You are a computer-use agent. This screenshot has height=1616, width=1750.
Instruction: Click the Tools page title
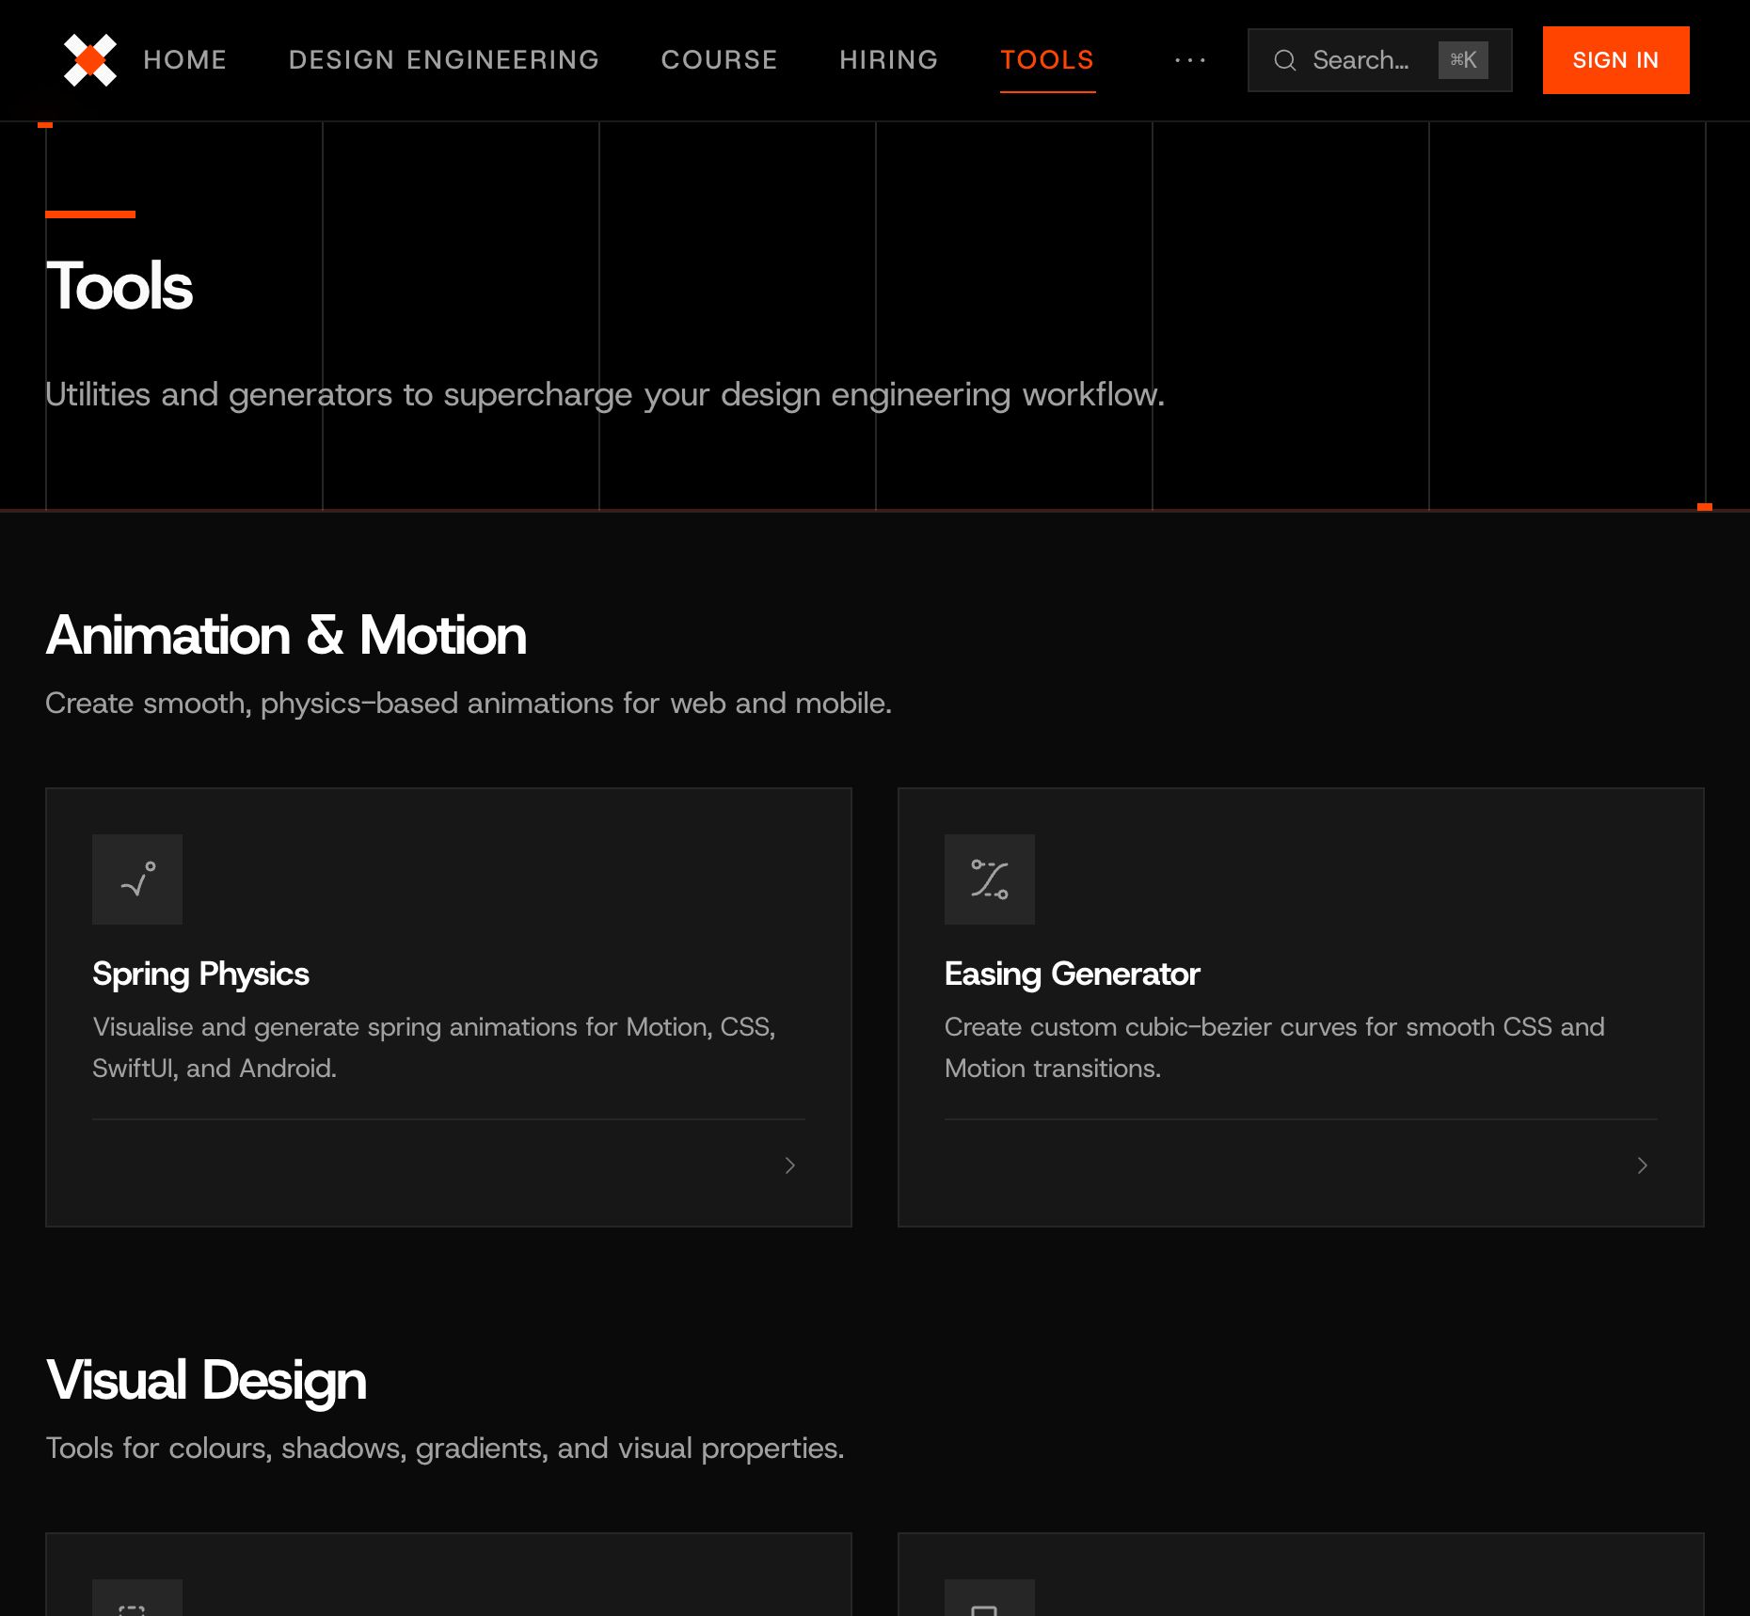tap(119, 286)
